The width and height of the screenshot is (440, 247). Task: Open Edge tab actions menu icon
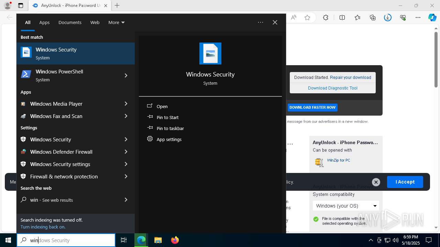[x=21, y=5]
